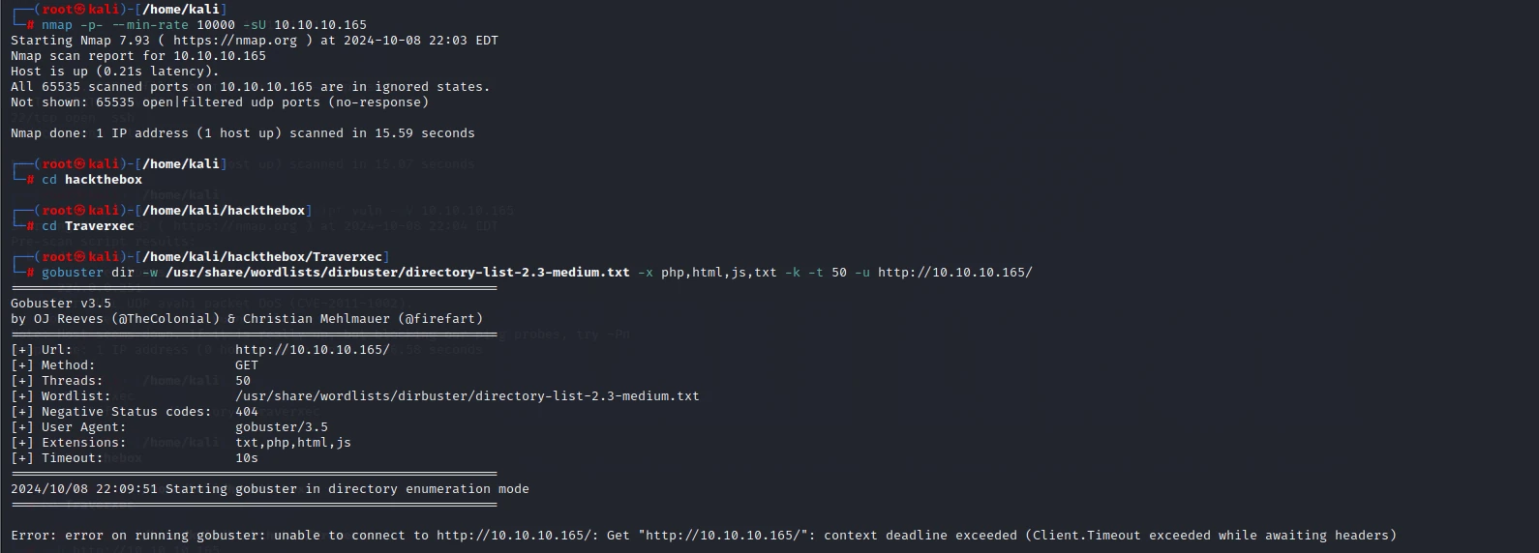Click the User Agent gobuster/3.5 value
The image size is (1539, 553).
[282, 427]
